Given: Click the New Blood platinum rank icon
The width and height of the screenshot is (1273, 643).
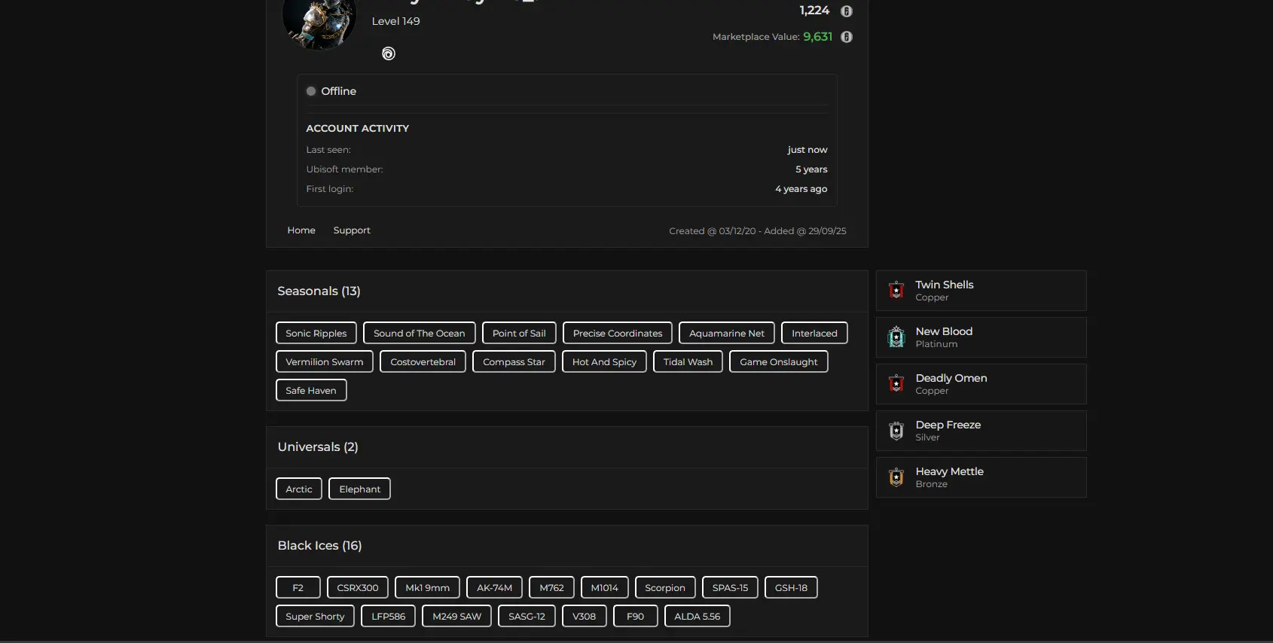Looking at the screenshot, I should (x=896, y=337).
